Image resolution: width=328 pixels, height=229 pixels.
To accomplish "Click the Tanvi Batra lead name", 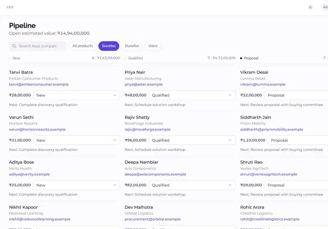I will 21,72.
